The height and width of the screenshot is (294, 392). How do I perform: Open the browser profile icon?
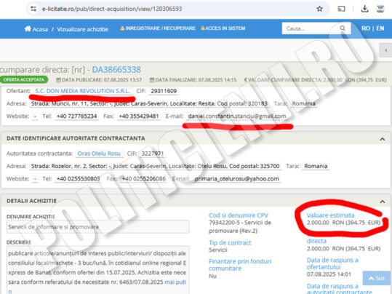[380, 9]
